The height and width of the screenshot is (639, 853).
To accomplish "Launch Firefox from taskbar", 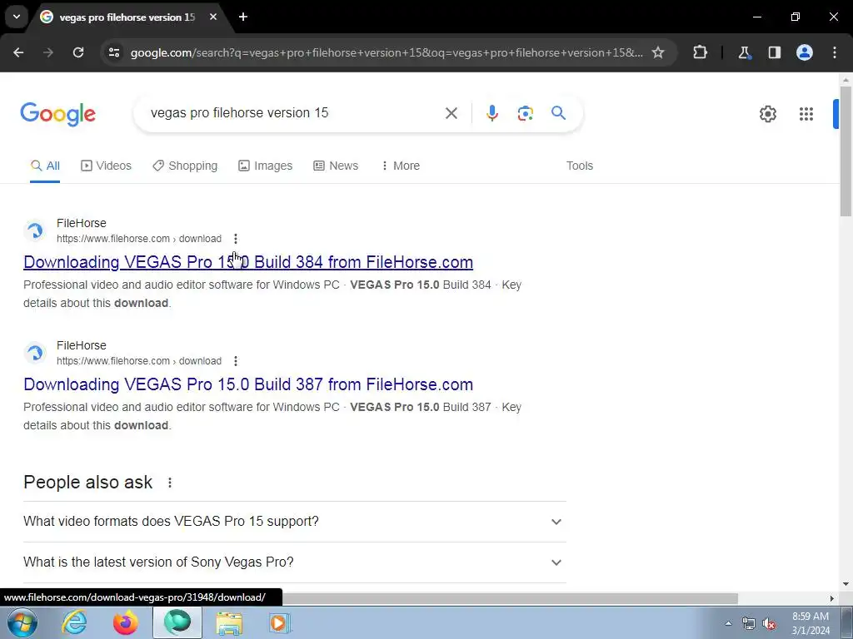I will (x=126, y=623).
